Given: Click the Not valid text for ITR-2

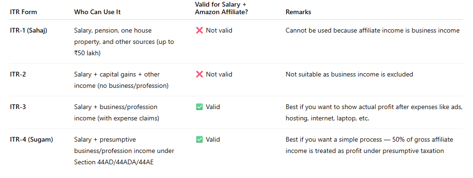Looking at the screenshot, I should (x=219, y=74).
